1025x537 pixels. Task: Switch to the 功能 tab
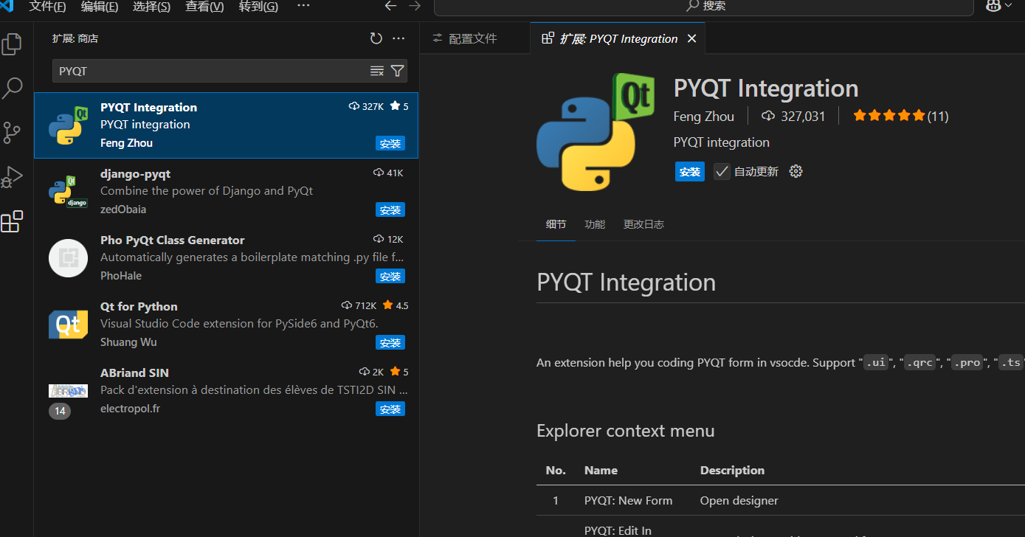pos(594,224)
